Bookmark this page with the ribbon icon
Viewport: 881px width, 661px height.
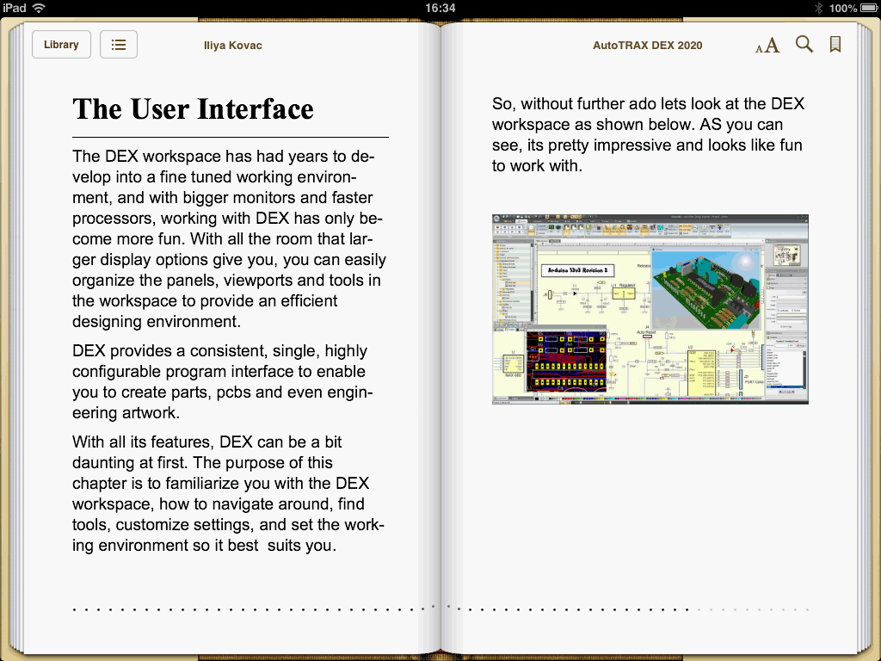(x=835, y=45)
